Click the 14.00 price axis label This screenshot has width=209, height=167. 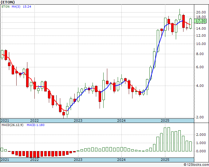[201, 28]
